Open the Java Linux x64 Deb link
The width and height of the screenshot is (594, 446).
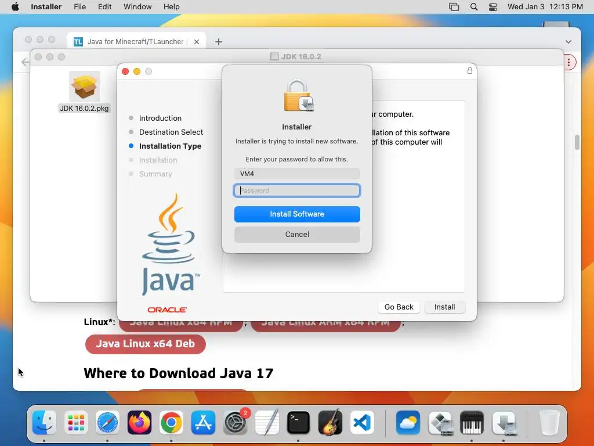[146, 344]
